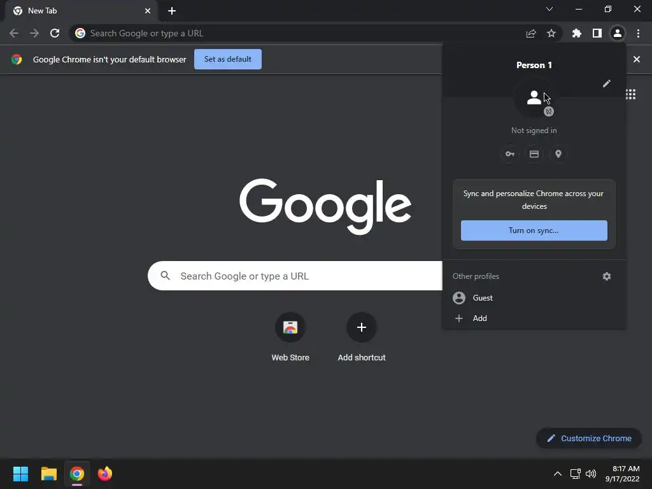Add a new profile
Image resolution: width=652 pixels, height=489 pixels.
click(534, 318)
